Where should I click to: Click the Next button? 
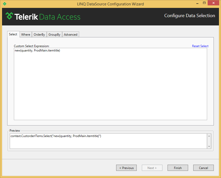click(152, 168)
